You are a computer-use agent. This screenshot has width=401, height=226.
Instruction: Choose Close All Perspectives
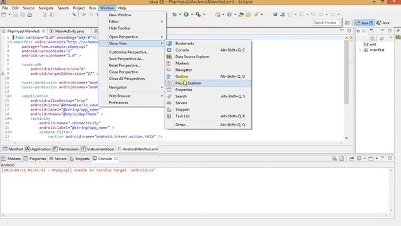pos(132,78)
